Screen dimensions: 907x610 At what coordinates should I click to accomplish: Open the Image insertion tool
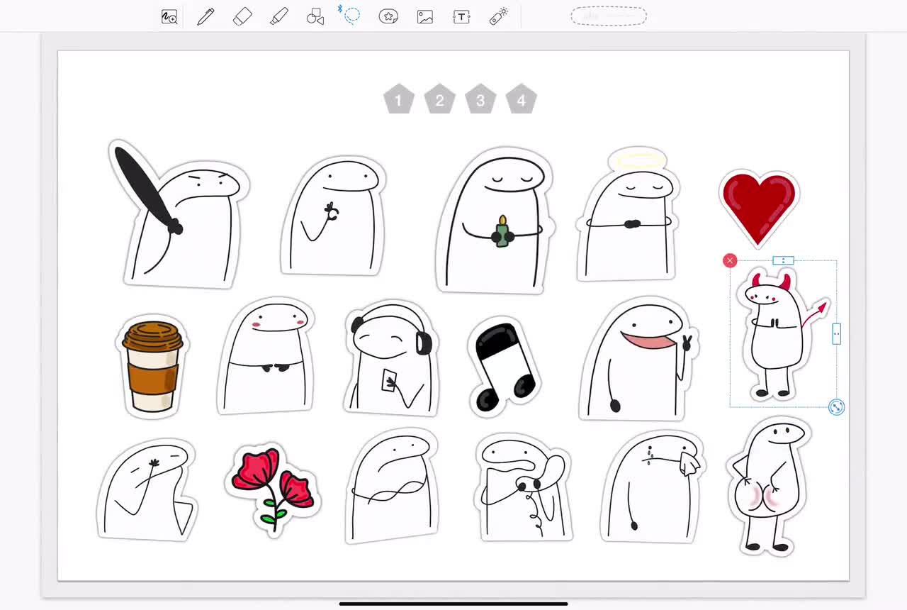pyautogui.click(x=424, y=16)
